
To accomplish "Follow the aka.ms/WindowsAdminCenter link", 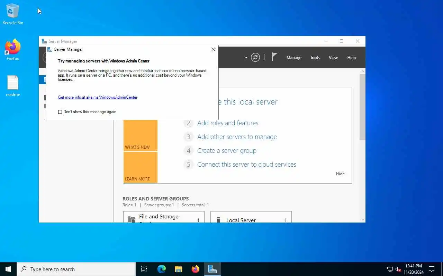I will pyautogui.click(x=98, y=97).
